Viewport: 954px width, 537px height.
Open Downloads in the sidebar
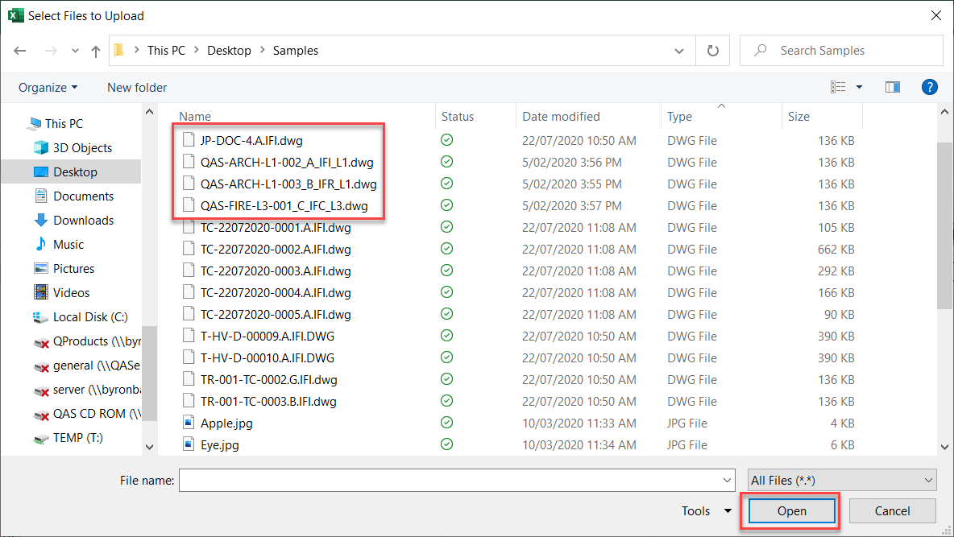point(74,220)
